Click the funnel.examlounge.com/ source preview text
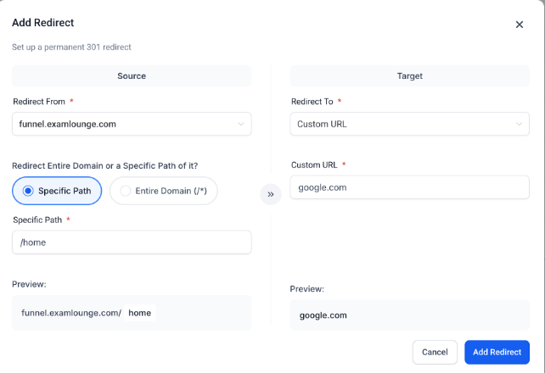Viewport: 545px width, 373px height. pos(71,313)
